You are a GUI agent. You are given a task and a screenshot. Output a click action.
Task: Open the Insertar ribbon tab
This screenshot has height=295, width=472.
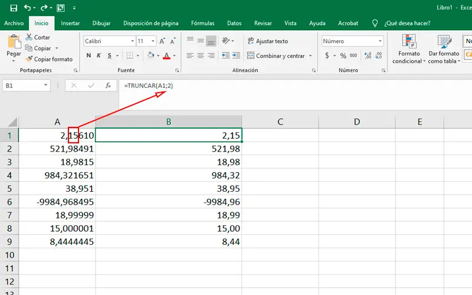(70, 23)
